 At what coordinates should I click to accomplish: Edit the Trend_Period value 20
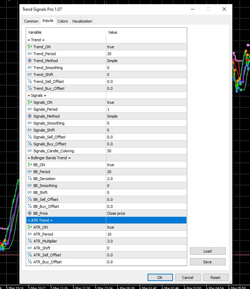146,54
